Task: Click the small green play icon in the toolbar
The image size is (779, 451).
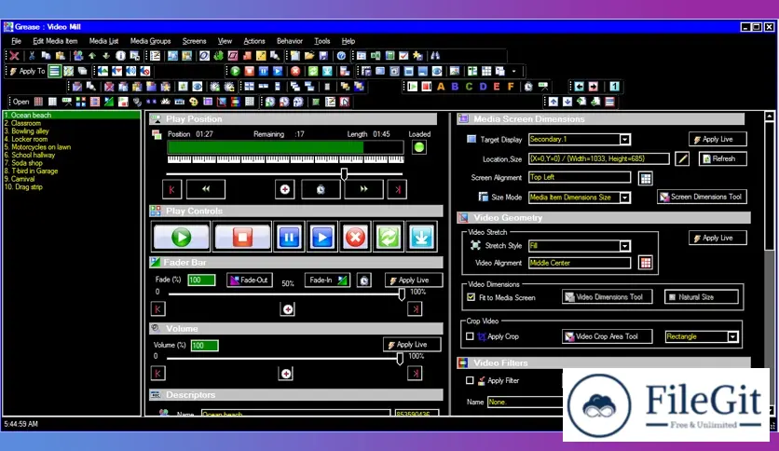Action: point(235,71)
